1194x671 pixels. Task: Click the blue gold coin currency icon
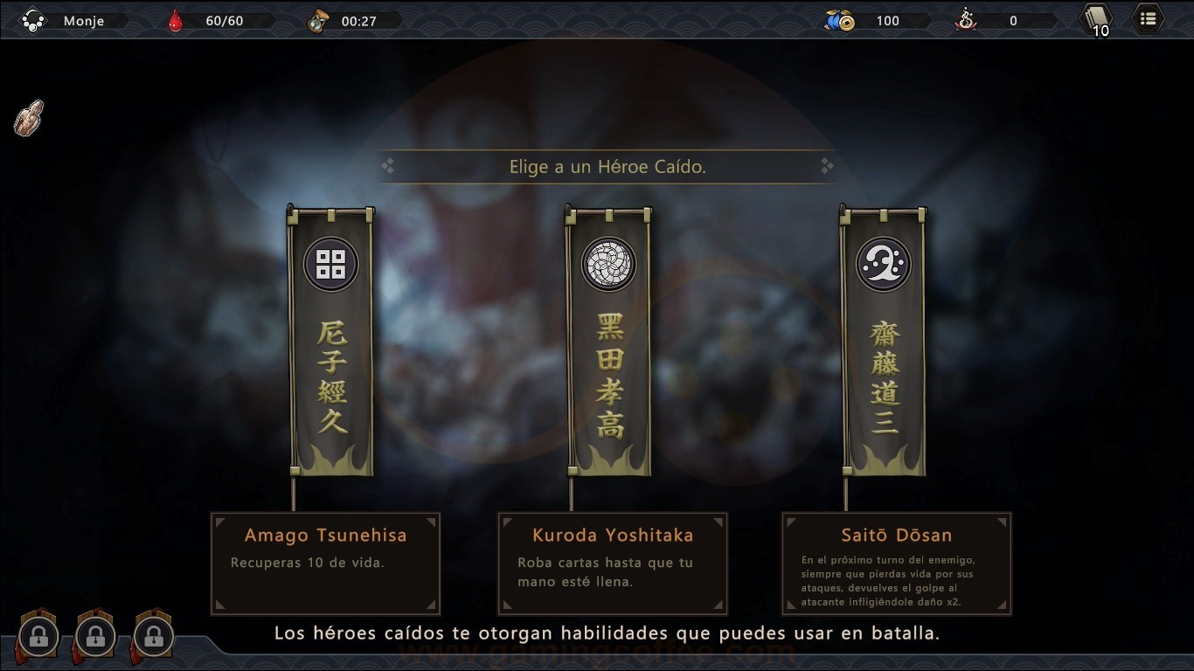[840, 21]
